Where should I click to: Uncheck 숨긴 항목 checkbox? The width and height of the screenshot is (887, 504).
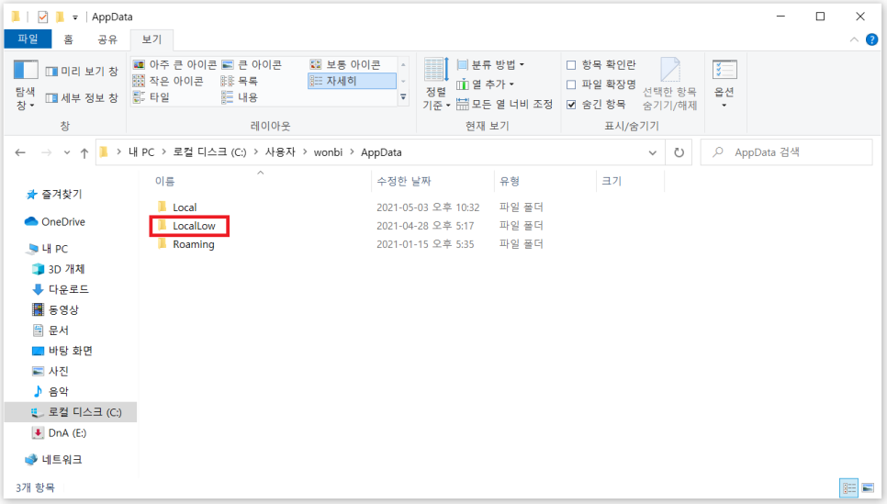(x=571, y=105)
